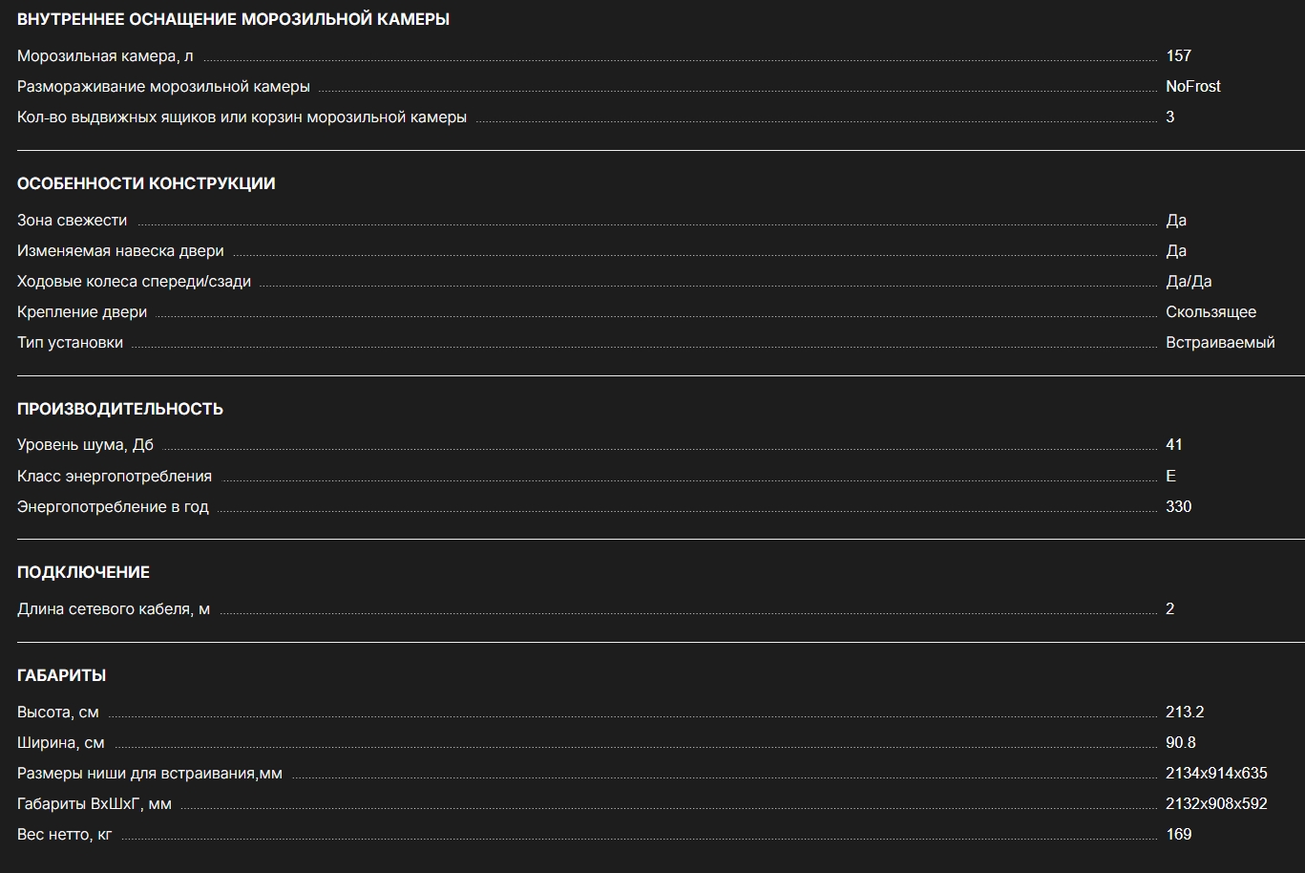Click the 'Внутреннее оснащение морозильной камеры' heading

click(x=233, y=19)
